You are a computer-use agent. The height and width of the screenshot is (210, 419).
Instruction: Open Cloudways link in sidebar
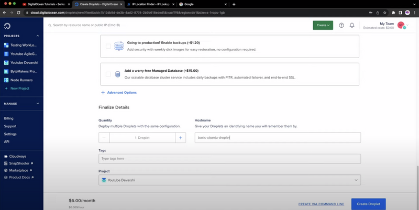15,156
